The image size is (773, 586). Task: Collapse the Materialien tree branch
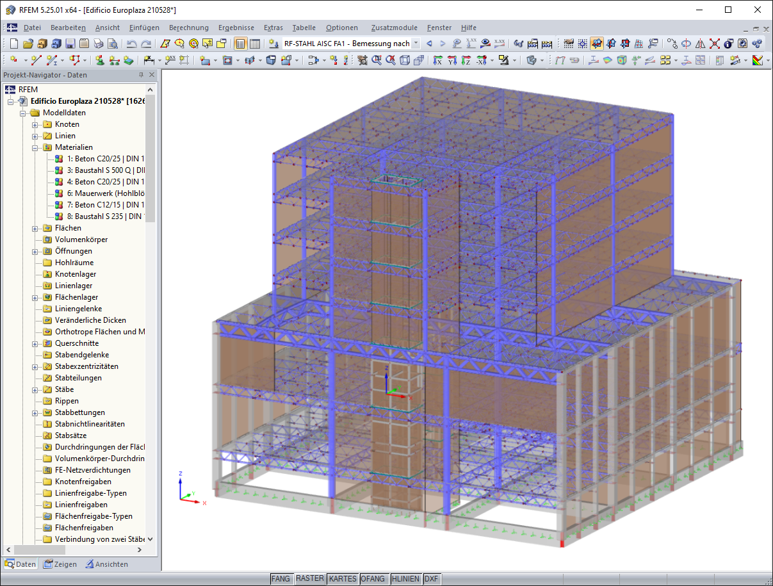click(35, 147)
